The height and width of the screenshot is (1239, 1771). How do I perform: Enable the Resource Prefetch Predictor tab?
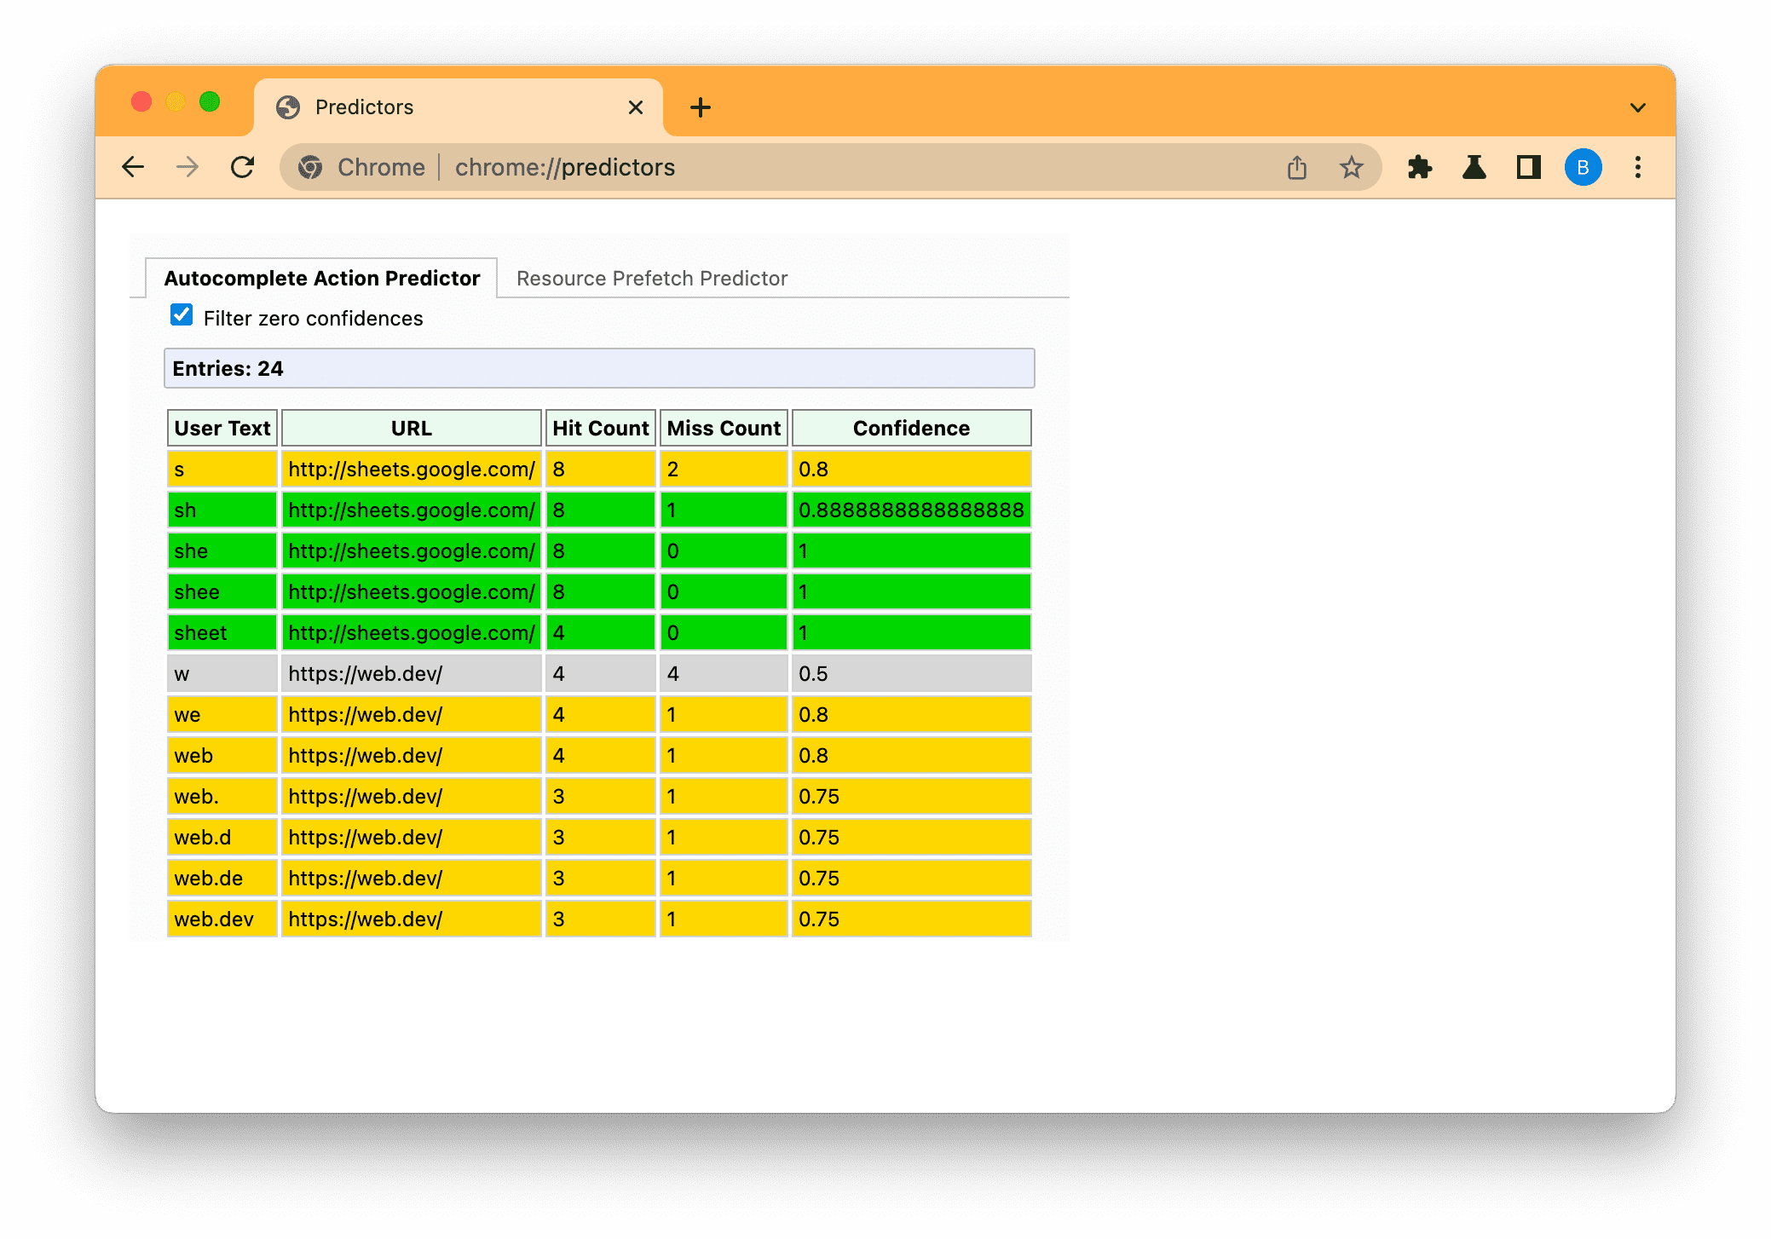click(x=651, y=279)
